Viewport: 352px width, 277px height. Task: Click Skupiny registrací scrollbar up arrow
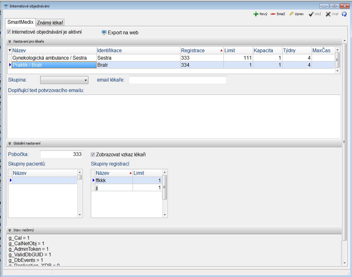(x=165, y=172)
